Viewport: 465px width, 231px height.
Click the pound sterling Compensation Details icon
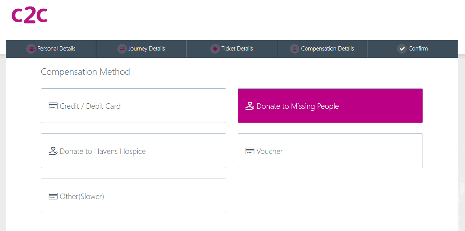point(294,49)
